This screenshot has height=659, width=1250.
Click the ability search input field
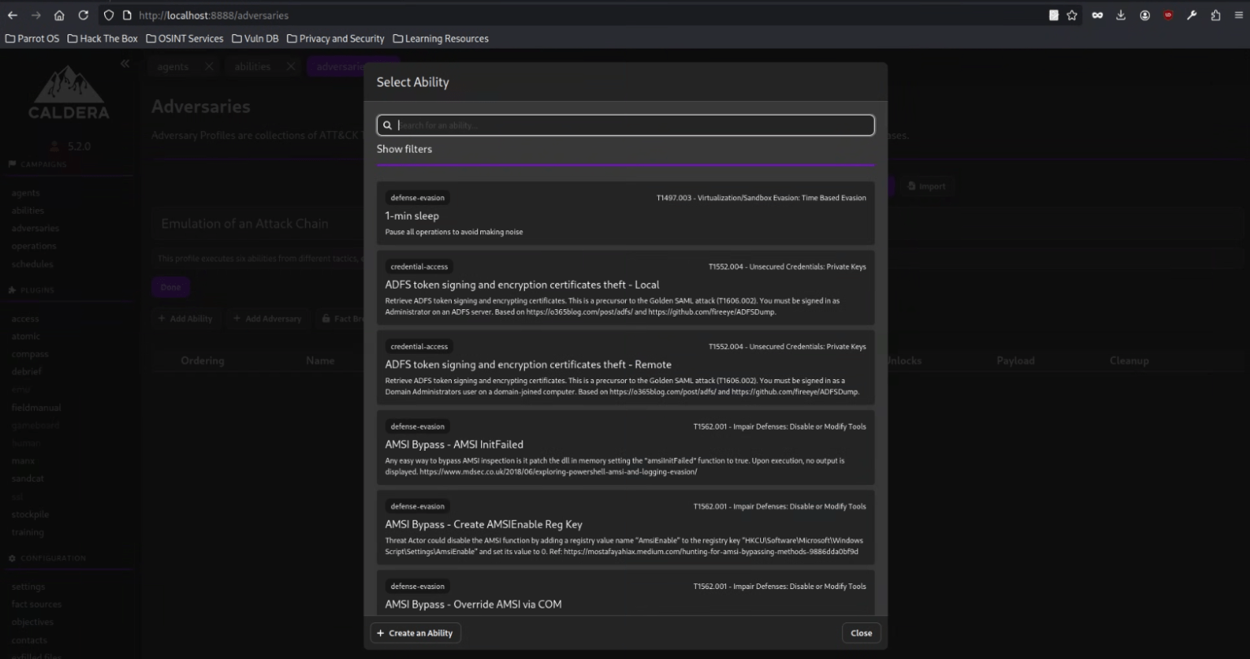pos(625,124)
